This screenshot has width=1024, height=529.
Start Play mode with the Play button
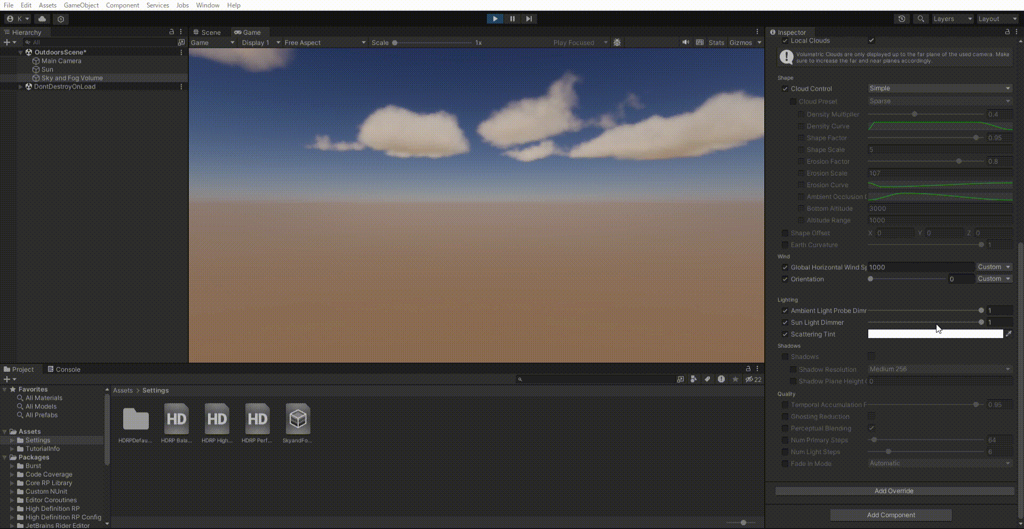[495, 19]
